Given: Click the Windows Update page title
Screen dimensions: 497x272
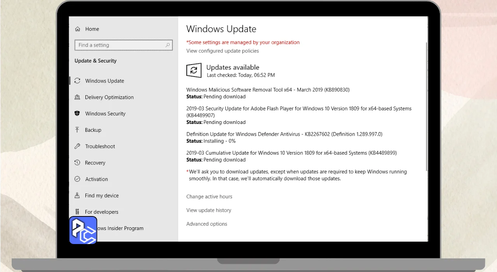Looking at the screenshot, I should click(x=221, y=29).
